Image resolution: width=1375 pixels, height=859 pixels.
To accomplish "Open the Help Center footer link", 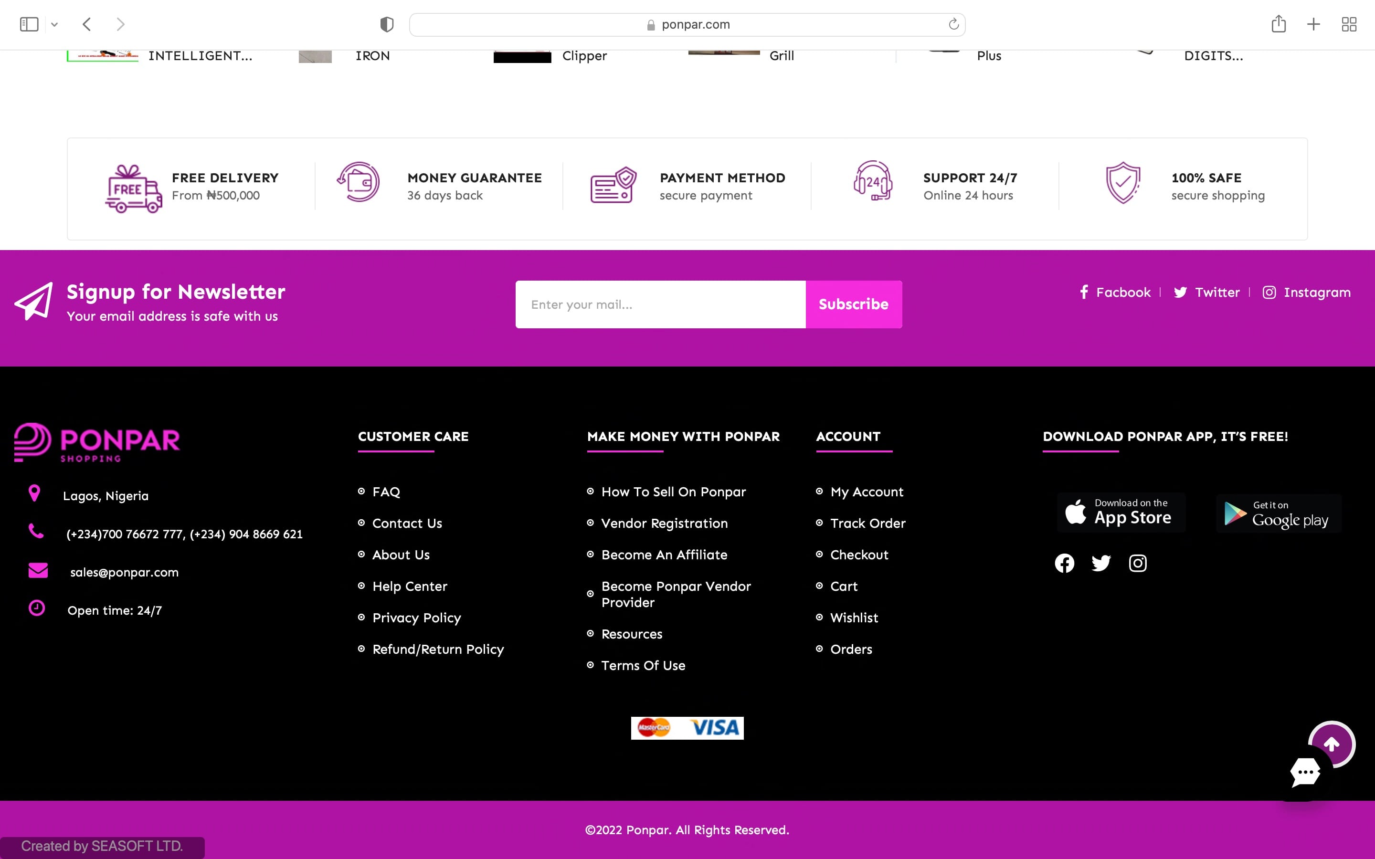I will 410,587.
